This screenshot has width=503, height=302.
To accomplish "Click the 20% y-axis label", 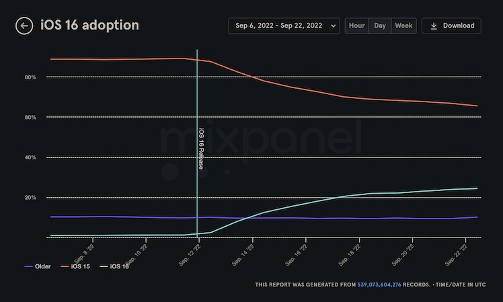I will point(30,198).
